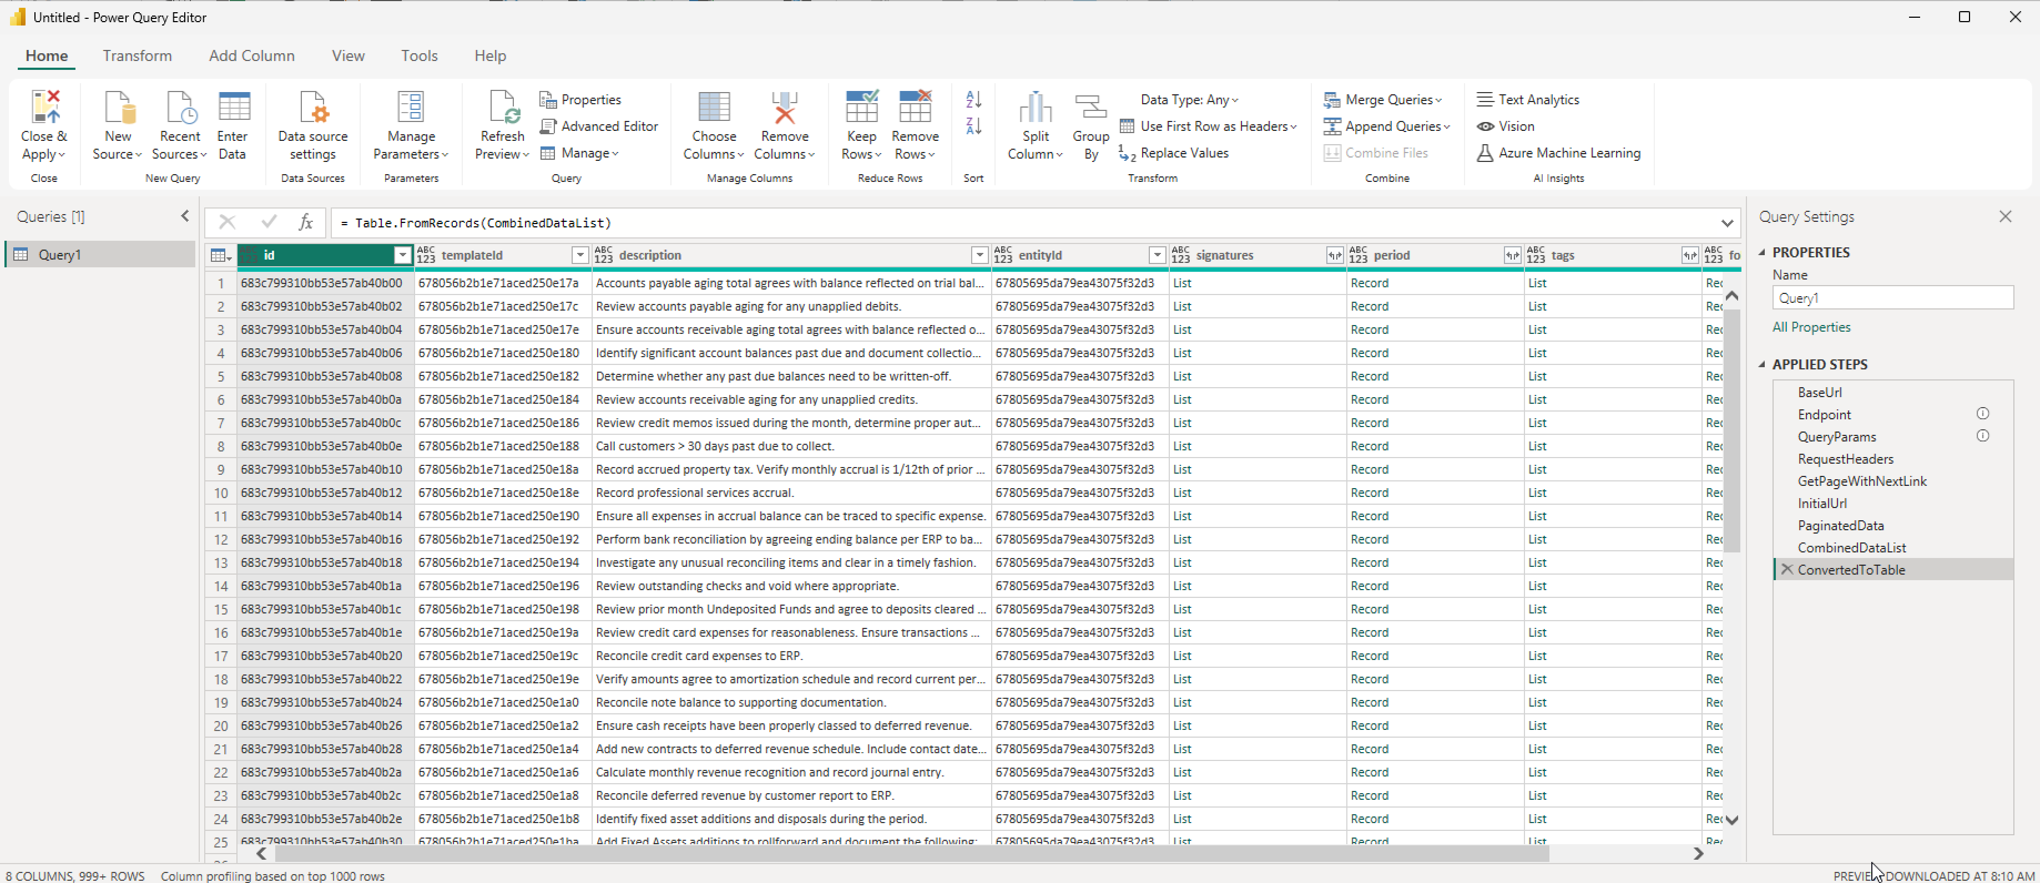Close the Query Settings pane
The width and height of the screenshot is (2040, 883).
coord(2004,217)
